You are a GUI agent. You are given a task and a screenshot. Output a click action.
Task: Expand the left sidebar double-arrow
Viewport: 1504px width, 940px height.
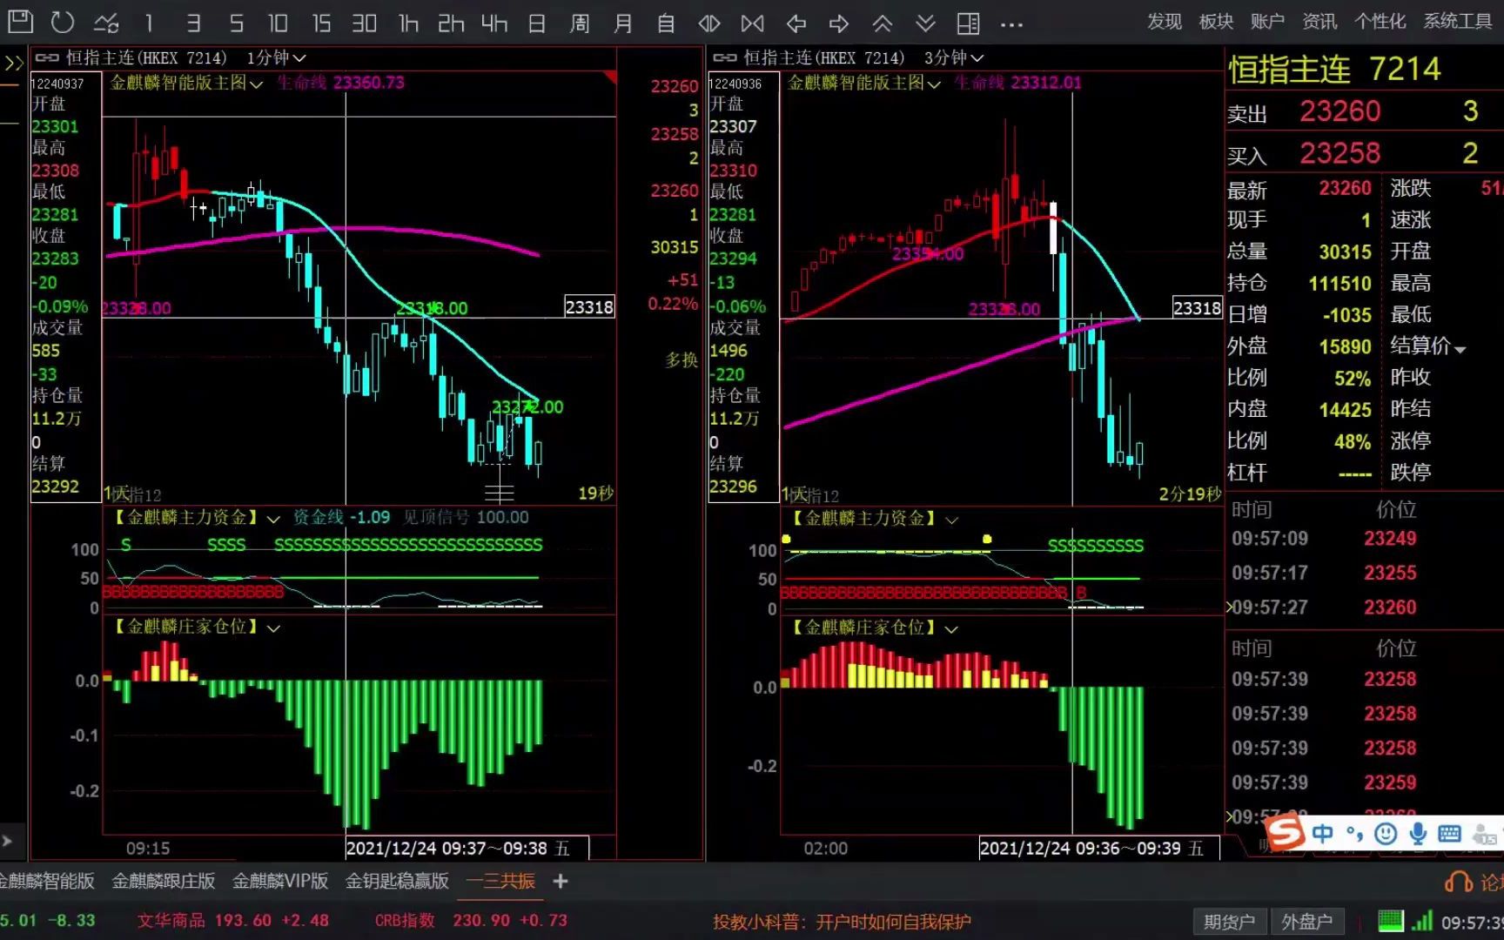(x=14, y=63)
